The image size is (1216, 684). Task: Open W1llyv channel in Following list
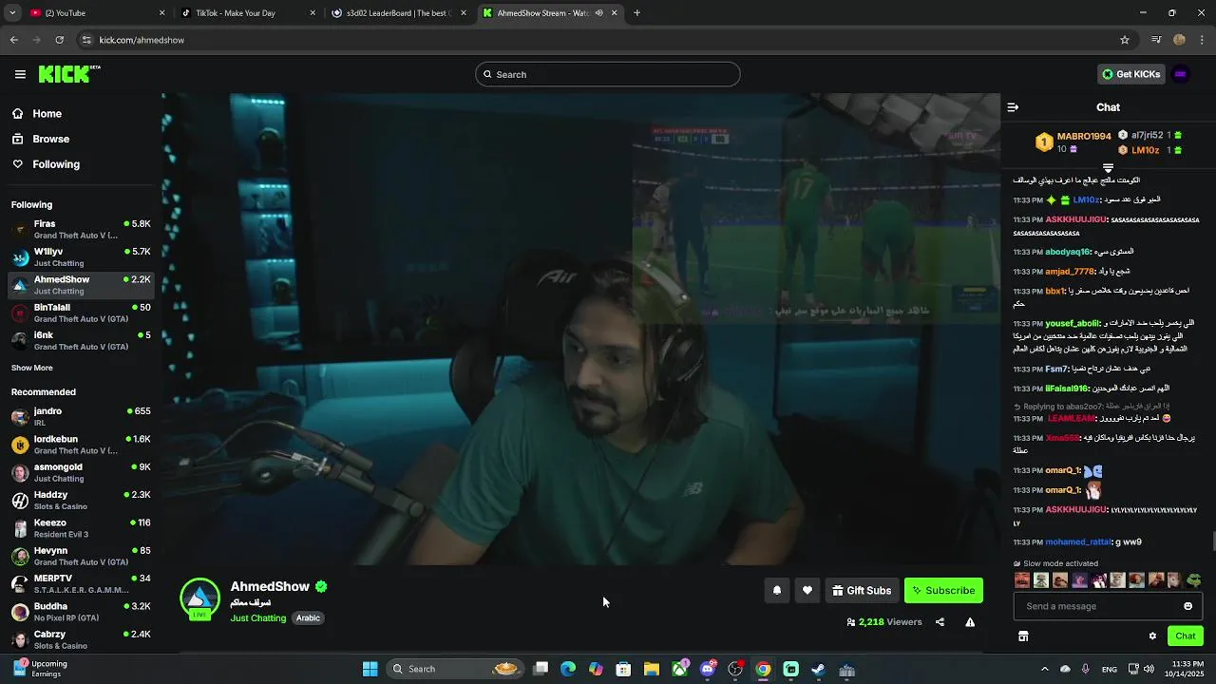click(81, 256)
